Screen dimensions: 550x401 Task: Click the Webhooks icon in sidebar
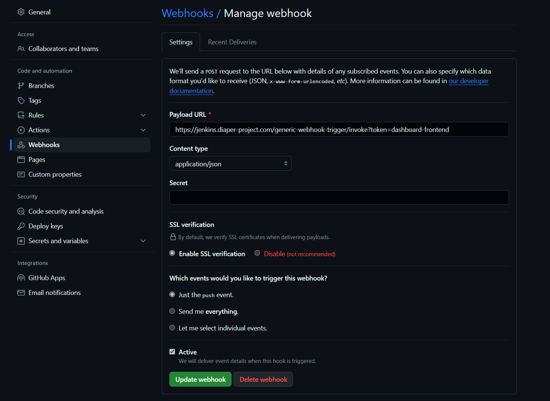[x=21, y=145]
